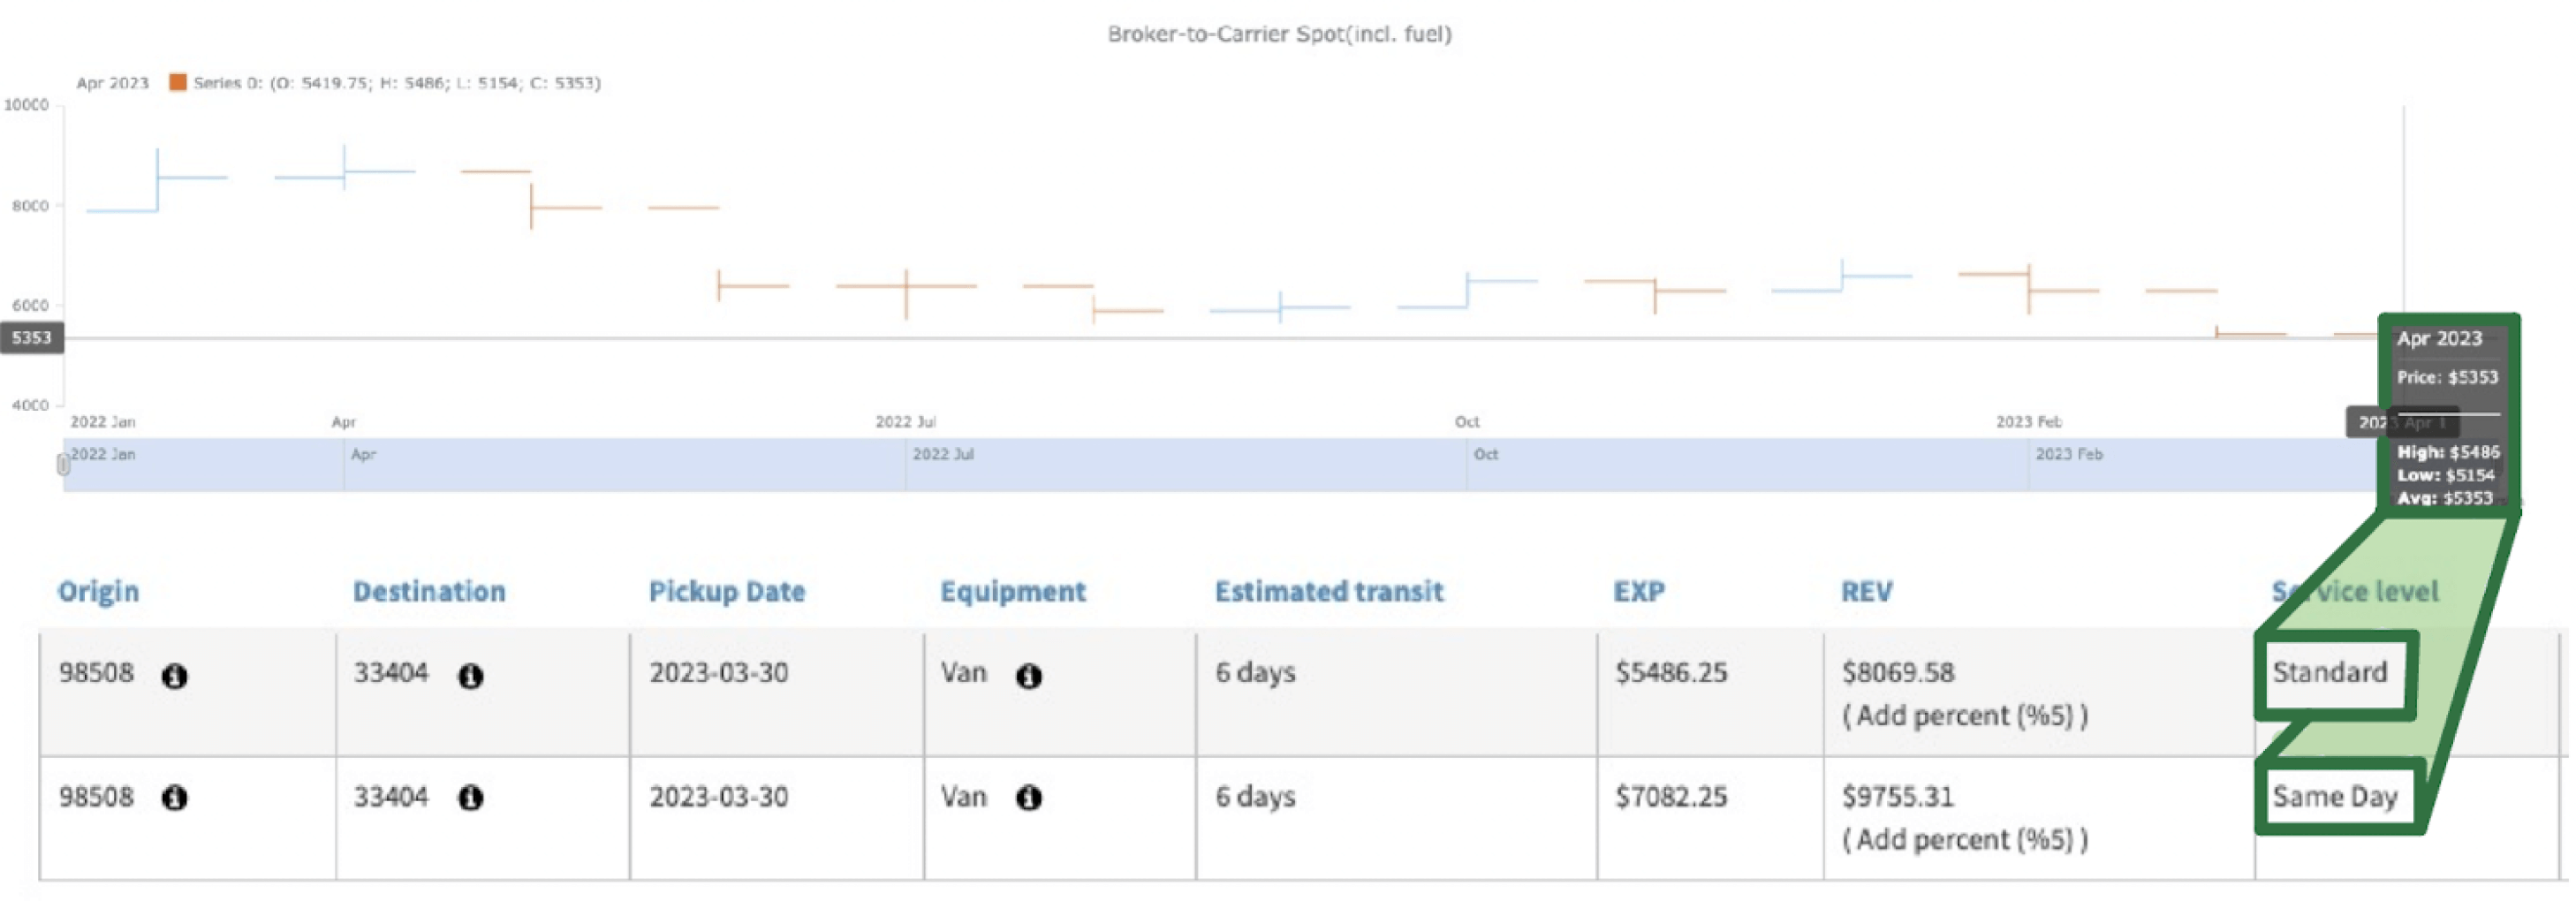2576x901 pixels.
Task: Click the $5486.25 EXP value
Action: (x=1670, y=672)
